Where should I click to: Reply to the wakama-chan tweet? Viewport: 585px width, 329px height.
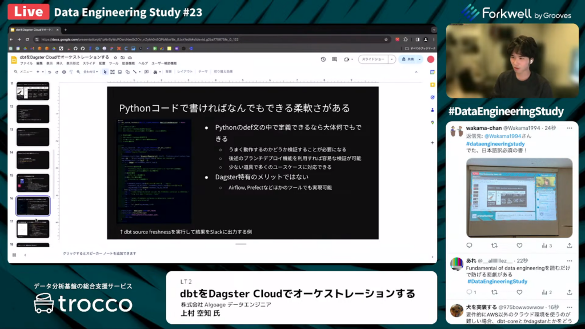pyautogui.click(x=470, y=246)
